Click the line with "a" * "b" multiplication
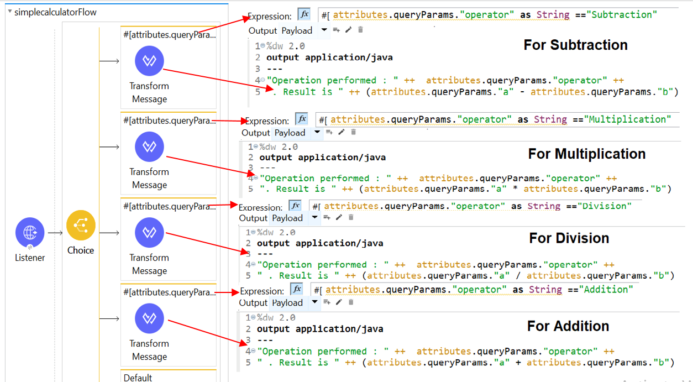 point(466,189)
